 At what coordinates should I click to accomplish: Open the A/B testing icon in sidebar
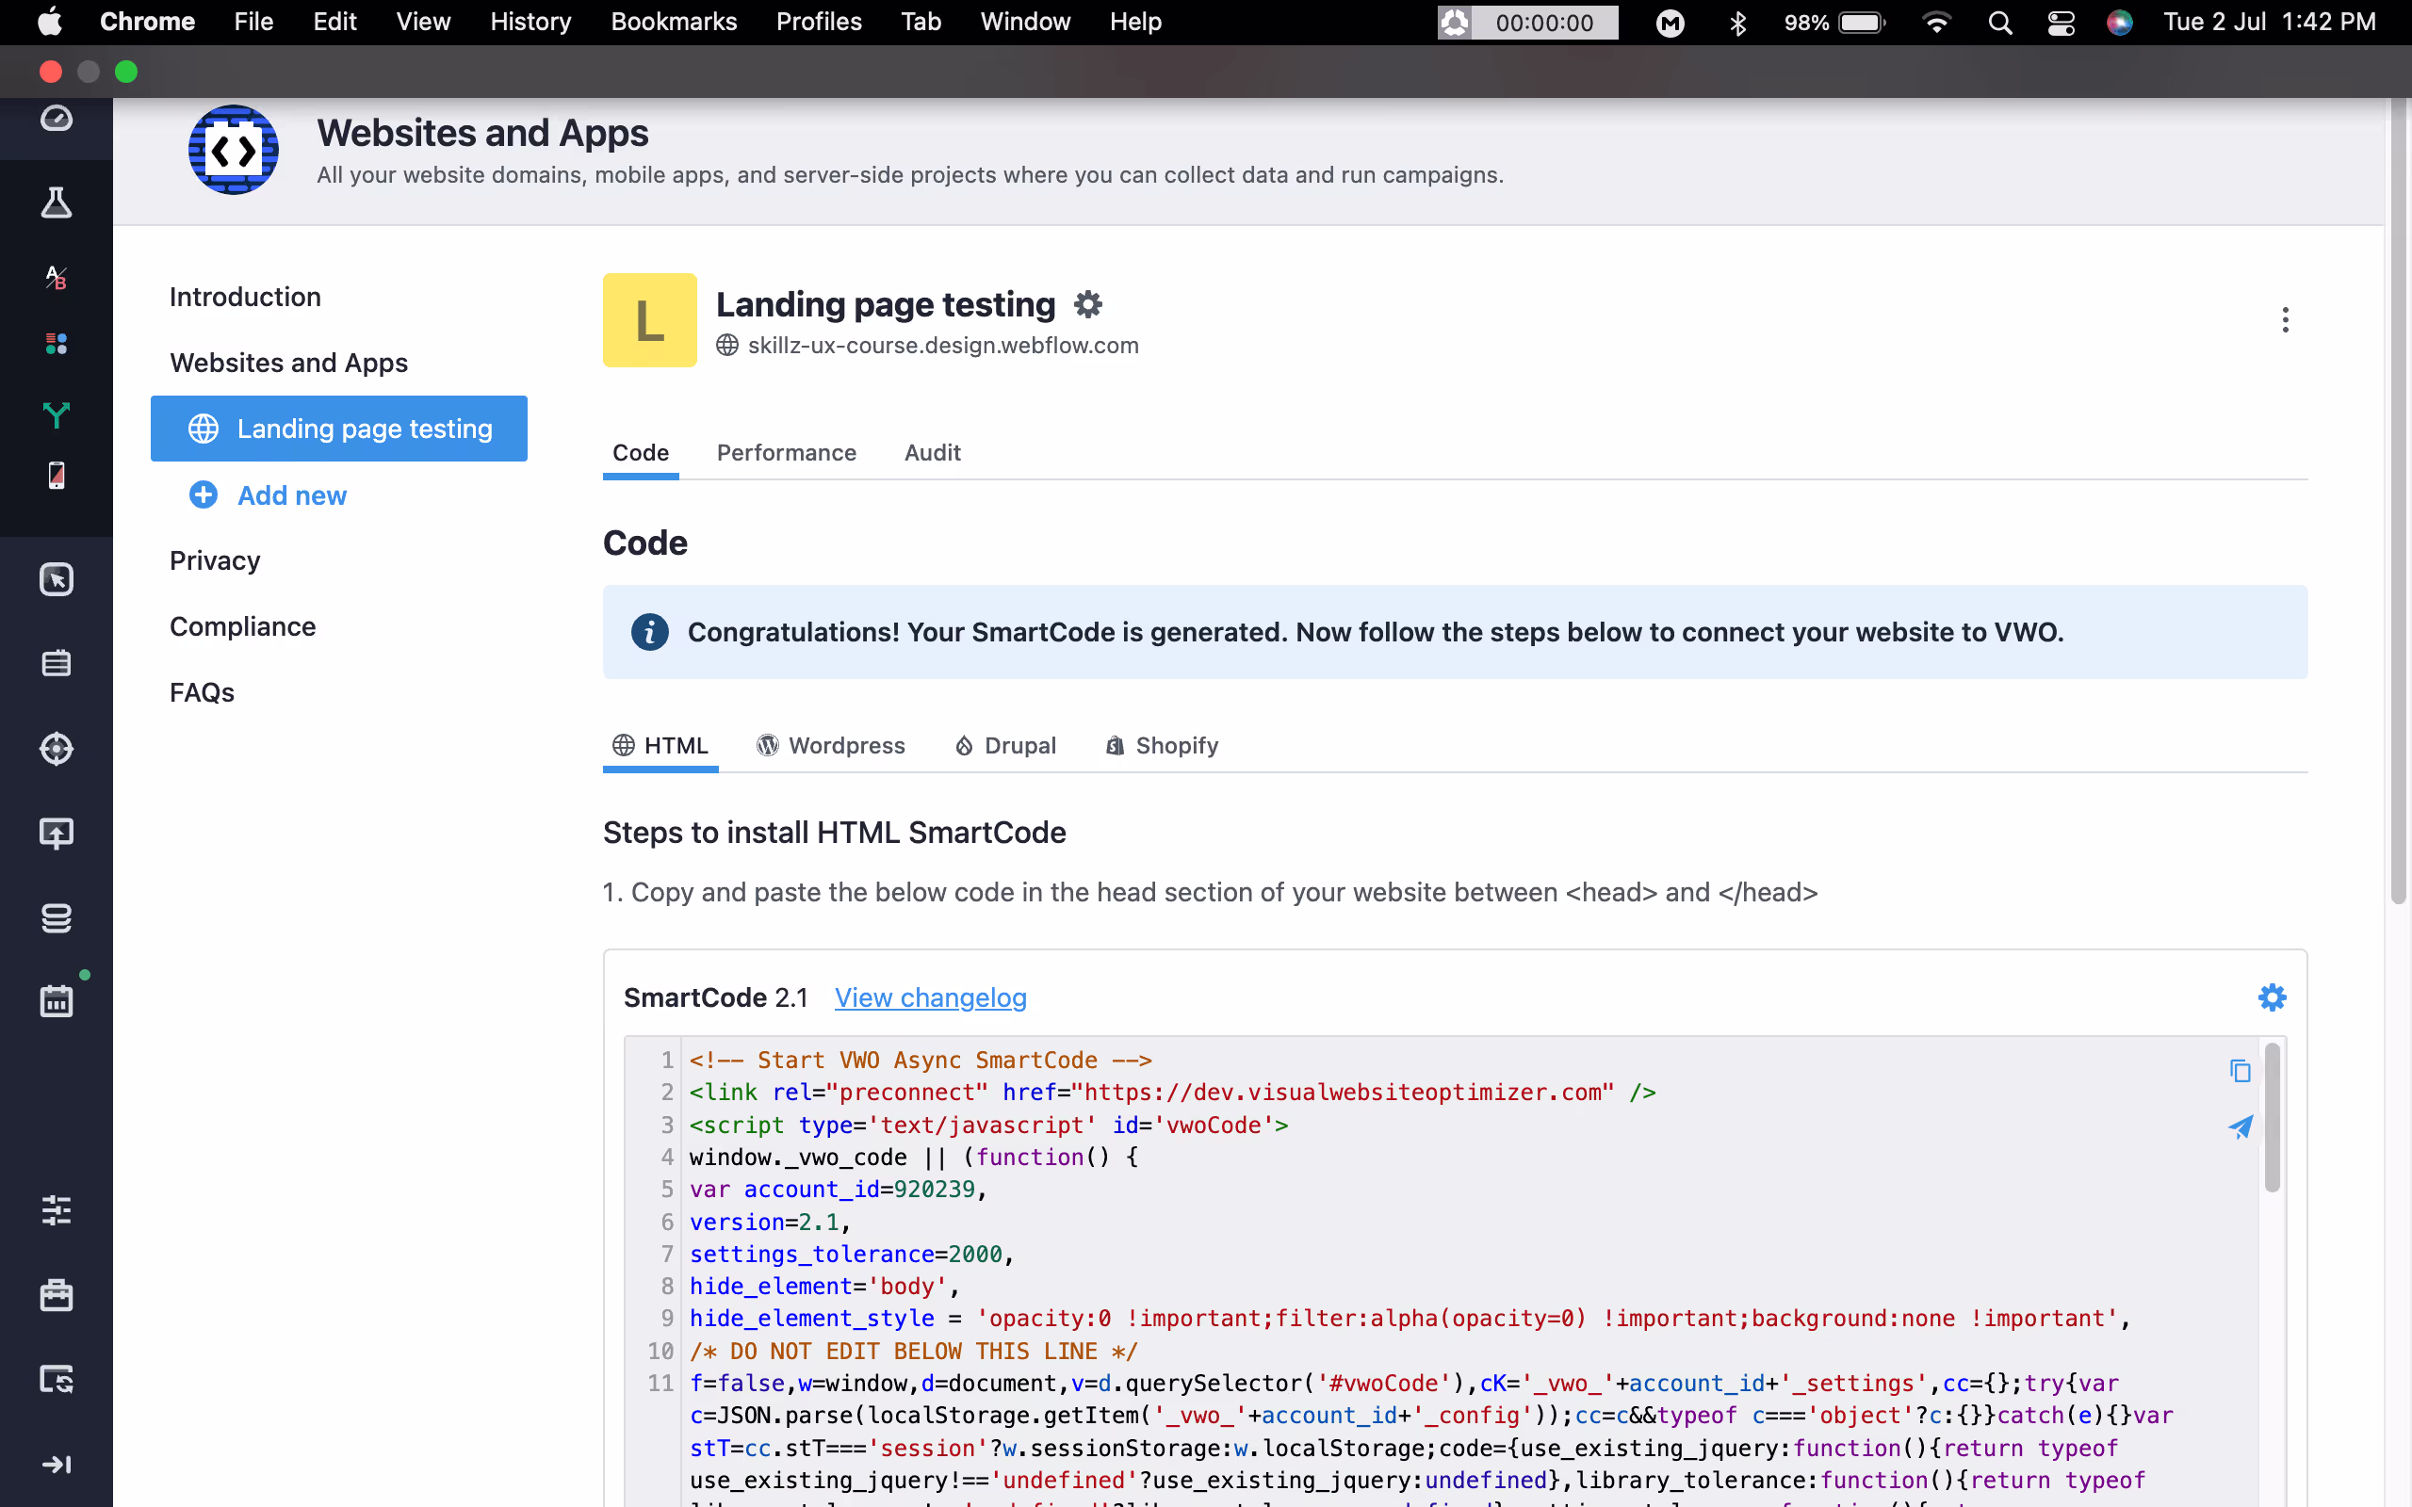(56, 277)
